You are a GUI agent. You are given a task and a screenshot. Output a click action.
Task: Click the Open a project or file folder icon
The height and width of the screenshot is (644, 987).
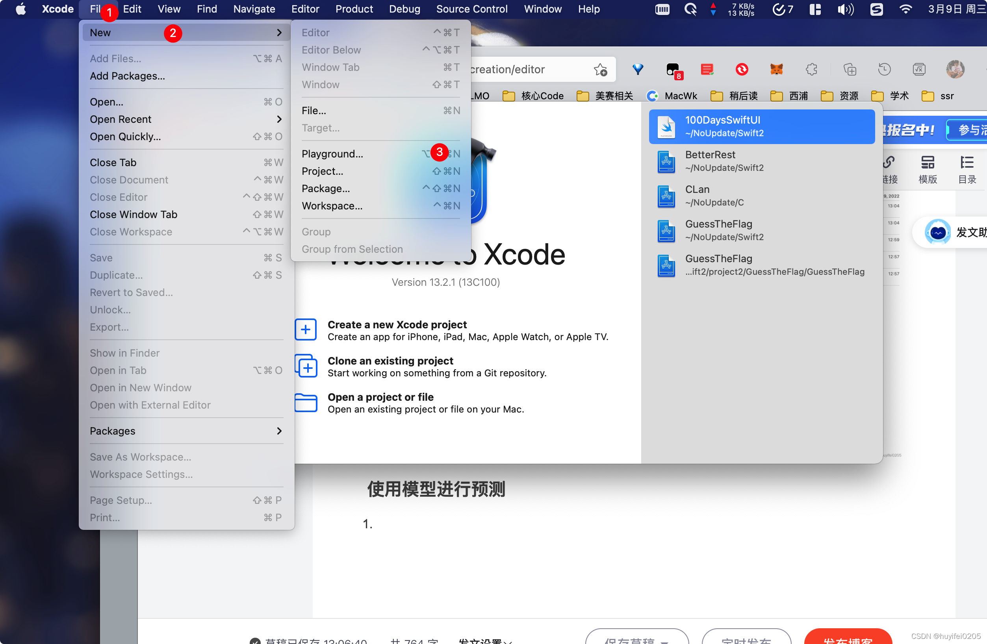click(306, 402)
